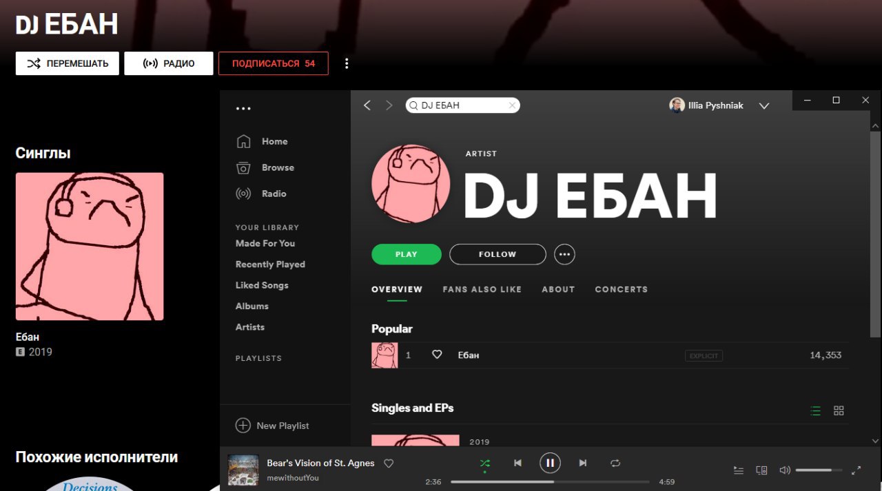The height and width of the screenshot is (491, 882).
Task: Go back with Spotify's left arrow
Action: (367, 105)
